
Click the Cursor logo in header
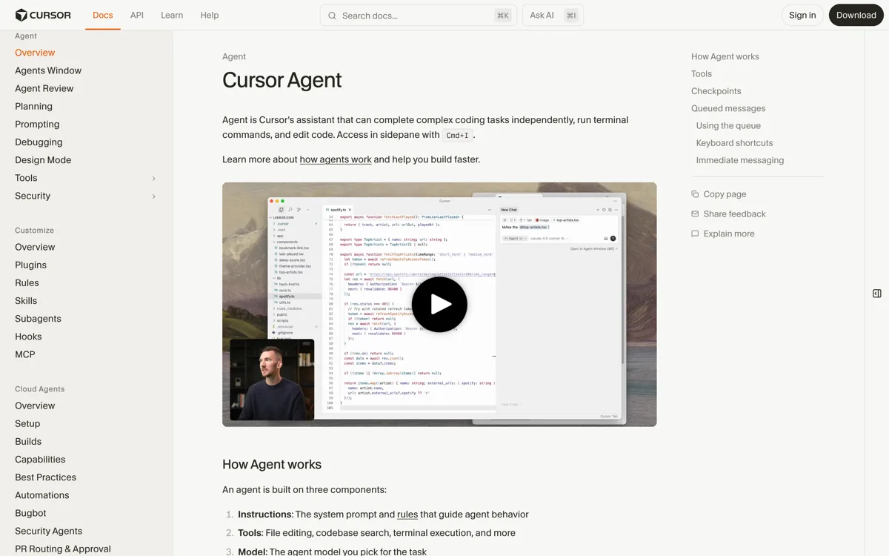click(x=43, y=15)
